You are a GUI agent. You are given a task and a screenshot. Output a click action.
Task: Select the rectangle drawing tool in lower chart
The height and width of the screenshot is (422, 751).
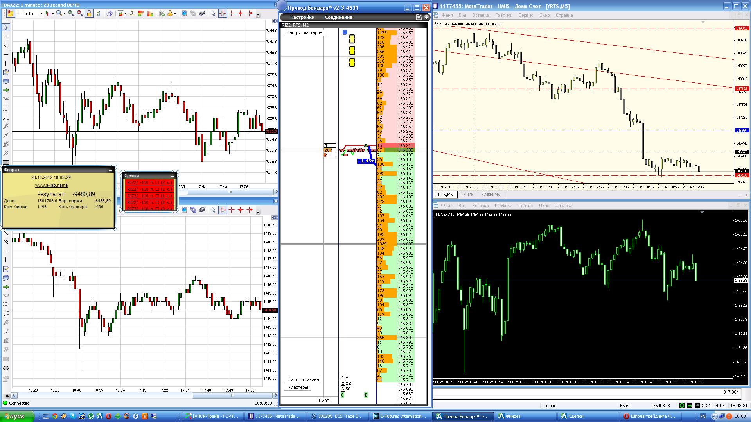(x=6, y=359)
